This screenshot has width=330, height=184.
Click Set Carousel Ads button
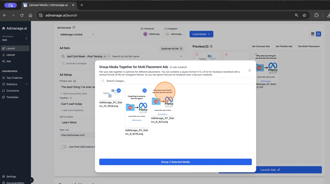[x=261, y=46]
